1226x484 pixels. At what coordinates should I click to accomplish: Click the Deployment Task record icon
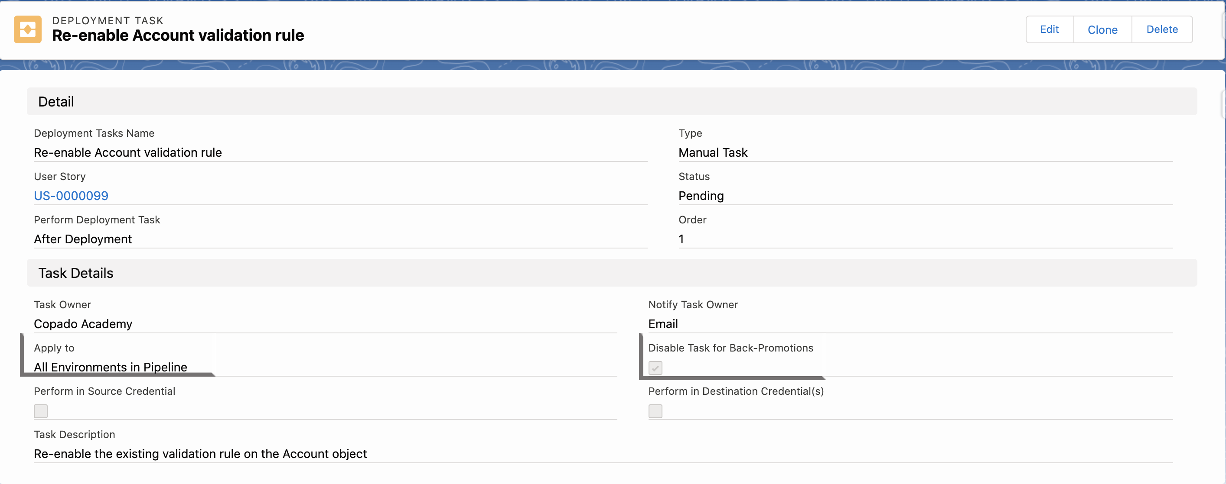pyautogui.click(x=28, y=29)
